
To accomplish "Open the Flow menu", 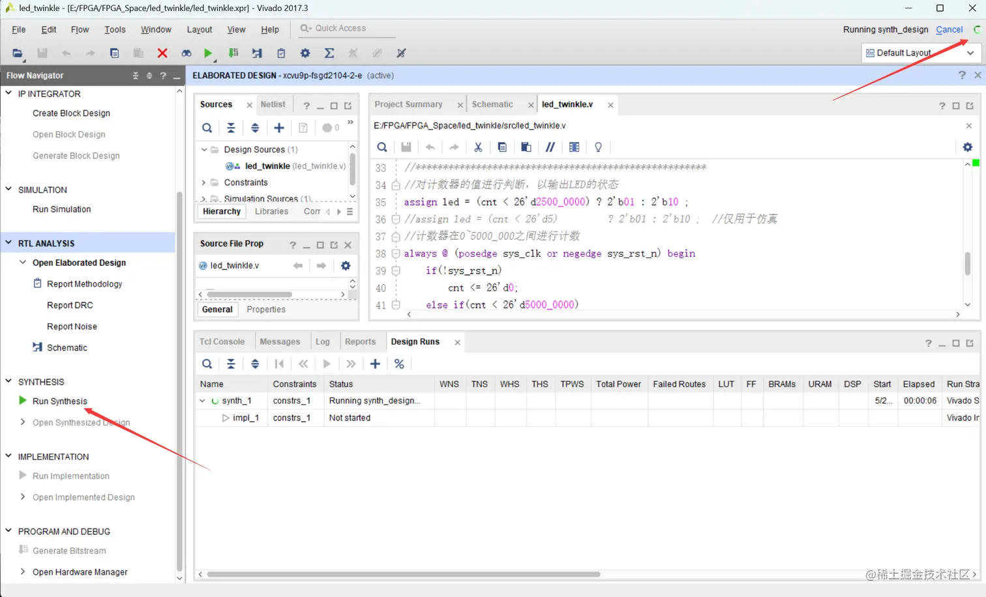I will coord(80,29).
